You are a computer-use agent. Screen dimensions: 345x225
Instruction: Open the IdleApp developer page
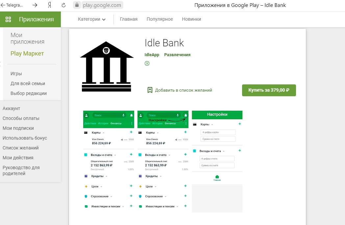[152, 55]
